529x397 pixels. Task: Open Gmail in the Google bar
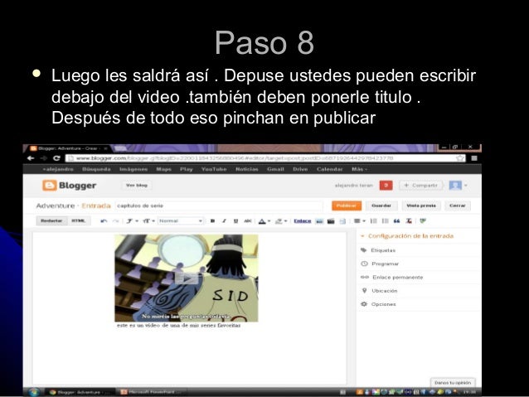pos(275,169)
